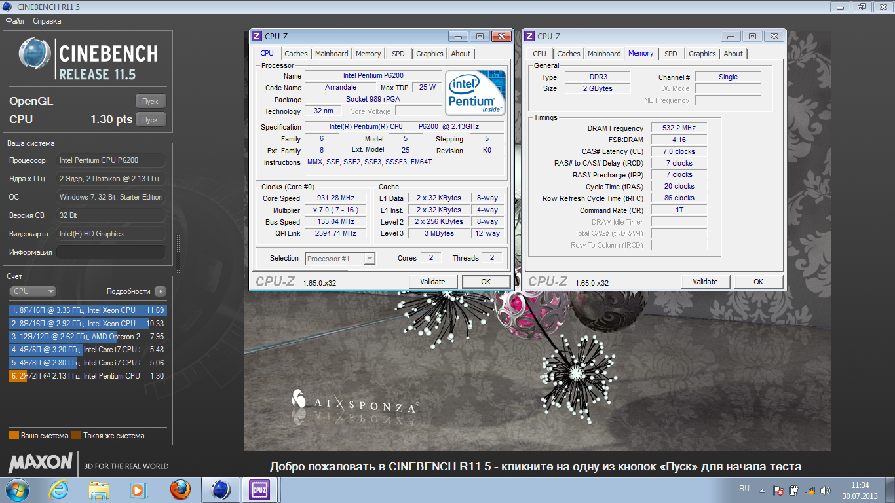Restore down the Cinebench R11.5 window
This screenshot has height=503, width=895.
click(861, 7)
